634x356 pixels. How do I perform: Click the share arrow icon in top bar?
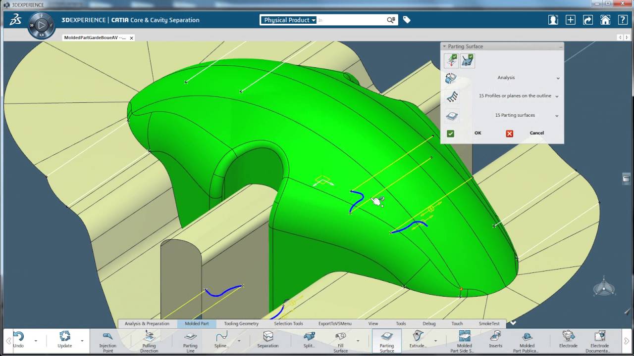[588, 20]
